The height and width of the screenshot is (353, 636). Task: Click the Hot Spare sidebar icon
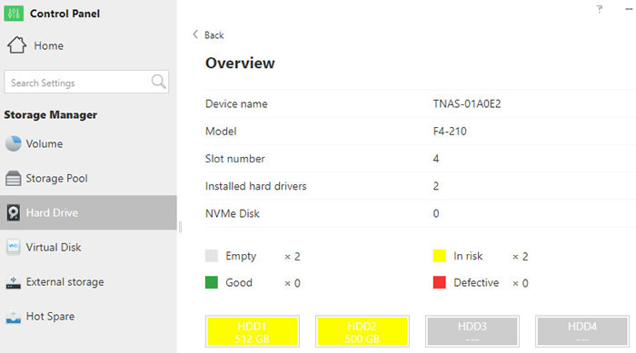tap(13, 317)
